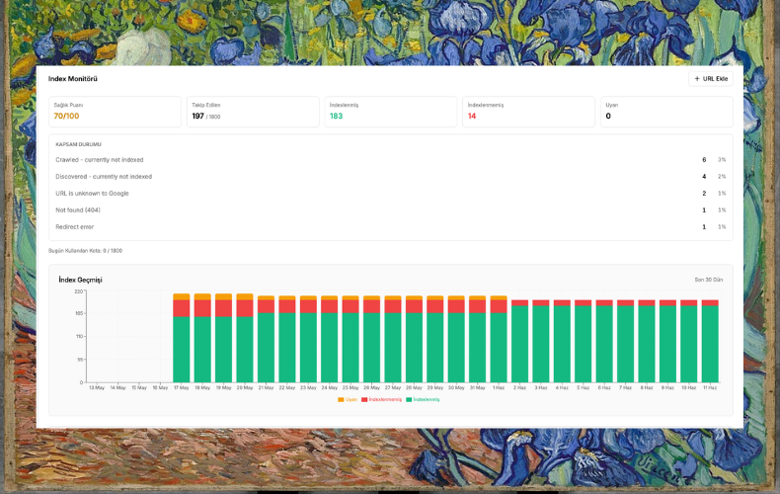Click the 'Discovered - currently not indexed' row
This screenshot has height=494, width=780.
pos(391,176)
